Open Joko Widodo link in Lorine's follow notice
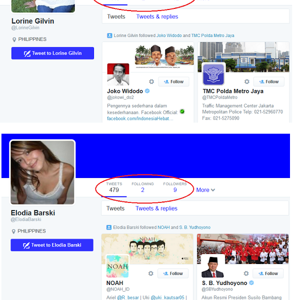The image size is (301, 300). [169, 35]
